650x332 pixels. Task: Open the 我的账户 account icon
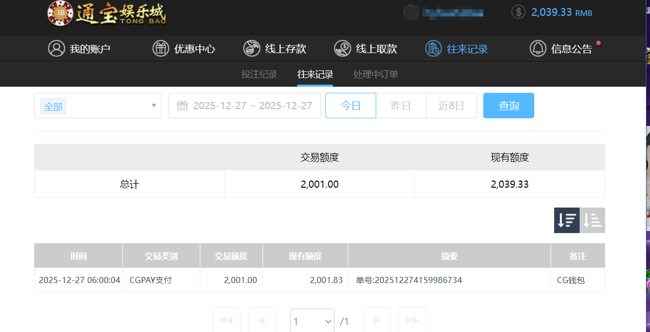click(x=56, y=48)
